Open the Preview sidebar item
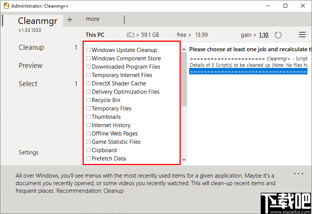Image resolution: width=312 pixels, height=214 pixels. tap(30, 66)
